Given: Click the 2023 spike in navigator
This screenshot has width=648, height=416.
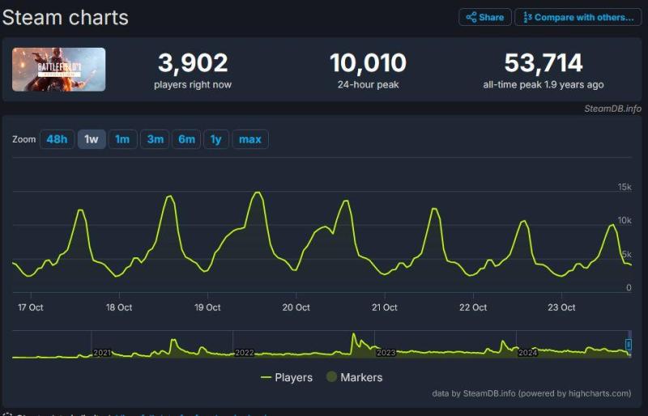Looking at the screenshot, I should coord(354,338).
